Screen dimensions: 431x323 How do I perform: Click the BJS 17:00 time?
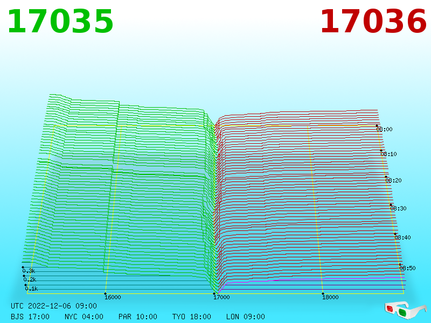(30, 317)
